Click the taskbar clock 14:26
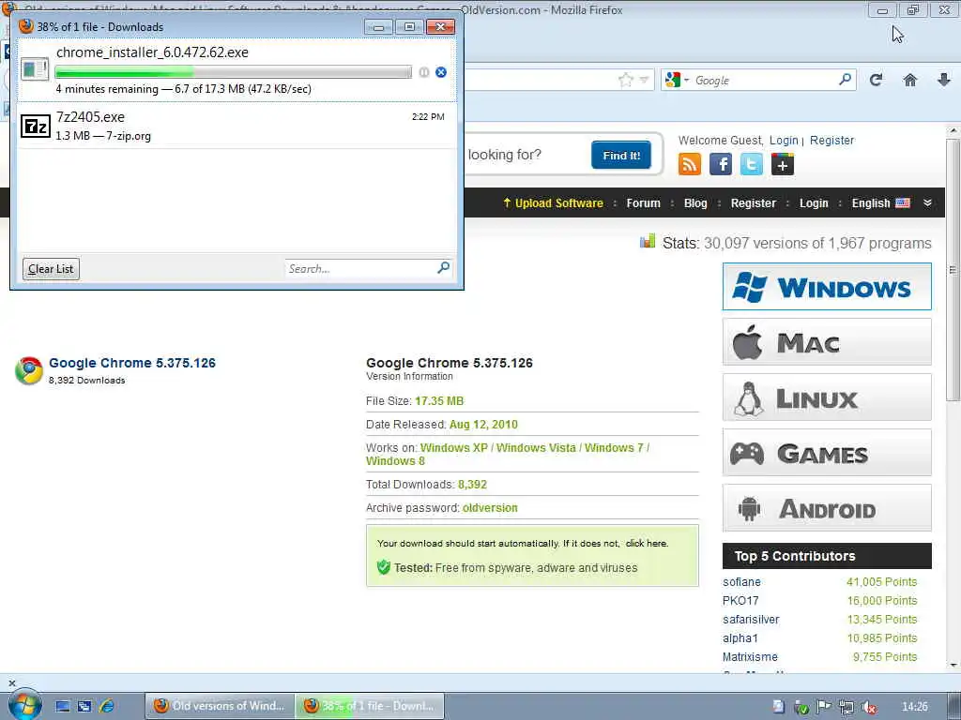 click(x=914, y=707)
